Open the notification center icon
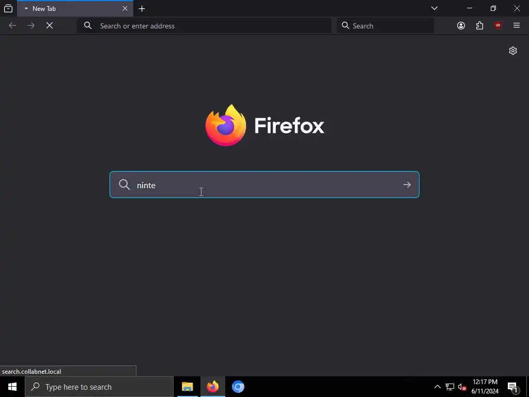This screenshot has width=529, height=397. click(512, 387)
